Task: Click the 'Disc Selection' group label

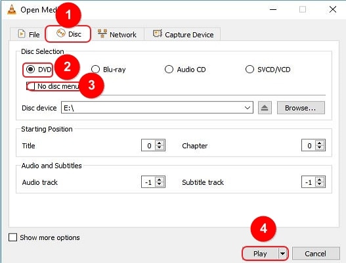Action: [x=43, y=51]
